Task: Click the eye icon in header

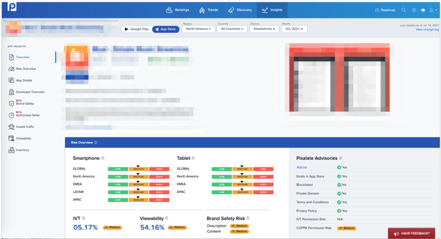Action: [x=422, y=10]
